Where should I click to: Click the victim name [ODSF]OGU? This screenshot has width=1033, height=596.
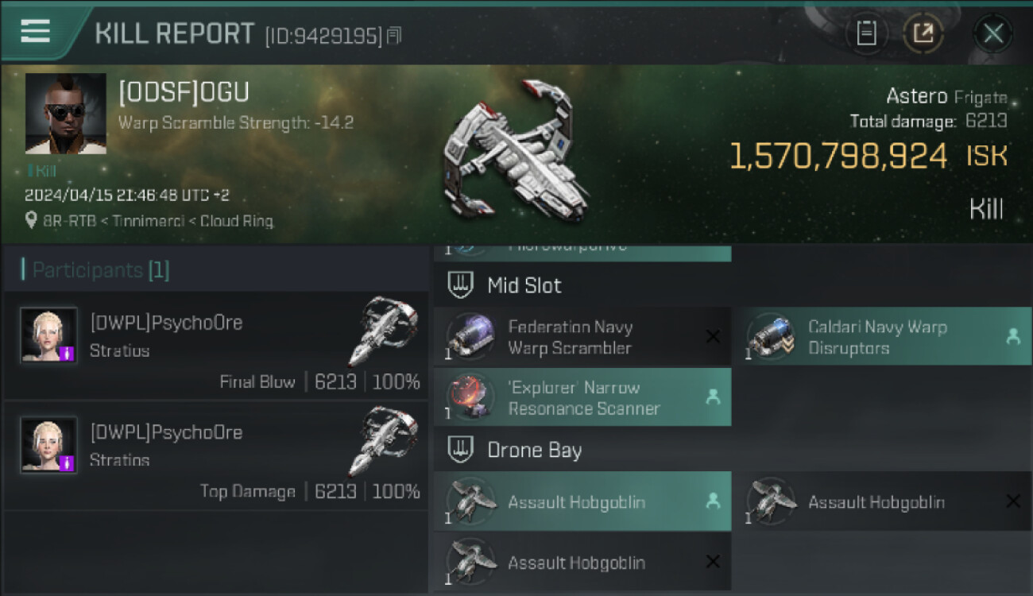(x=184, y=93)
